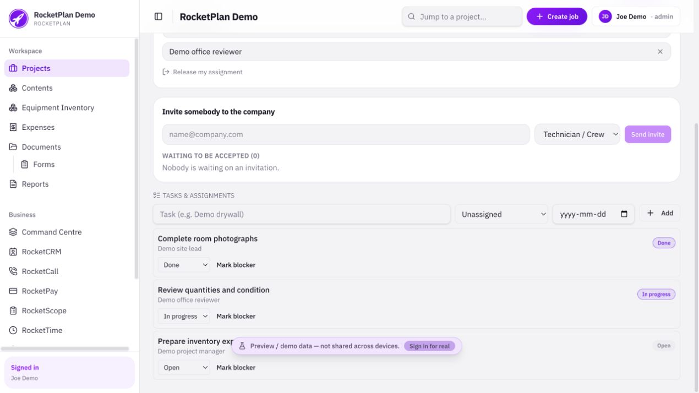Open Command Centre

coord(67,232)
